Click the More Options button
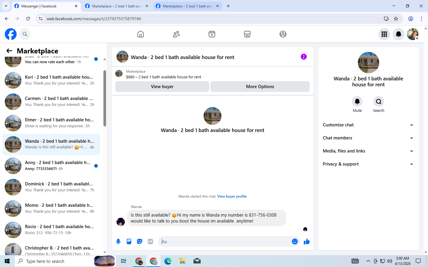 click(260, 87)
